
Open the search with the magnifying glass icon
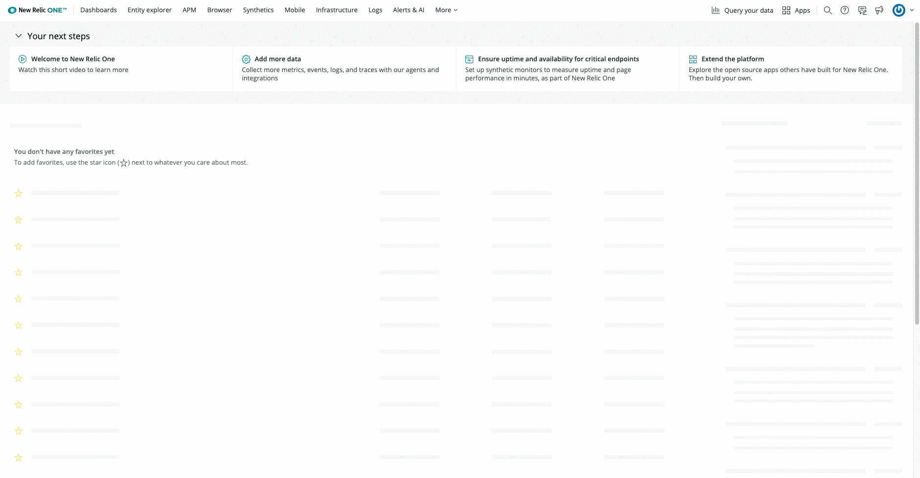[x=828, y=10]
